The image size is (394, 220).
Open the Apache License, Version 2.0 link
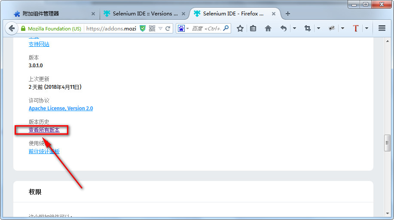click(61, 108)
